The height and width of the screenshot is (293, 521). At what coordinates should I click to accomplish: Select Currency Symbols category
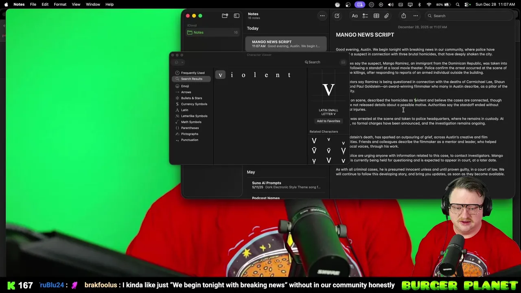coord(191,104)
